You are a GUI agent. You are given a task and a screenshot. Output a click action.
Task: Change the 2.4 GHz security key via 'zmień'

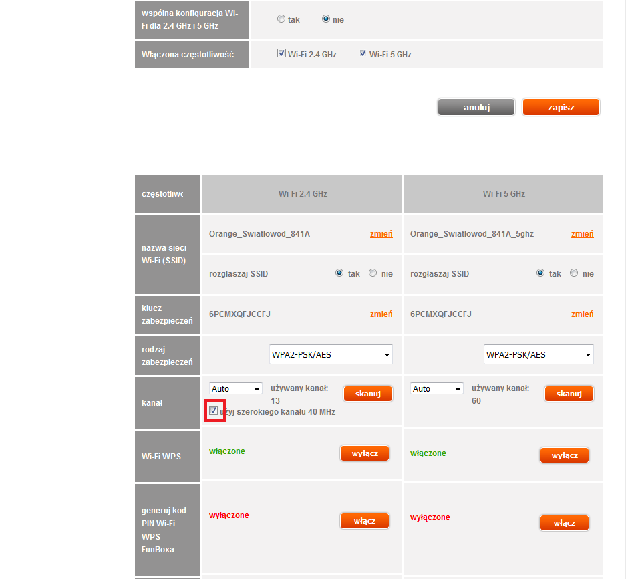point(381,314)
